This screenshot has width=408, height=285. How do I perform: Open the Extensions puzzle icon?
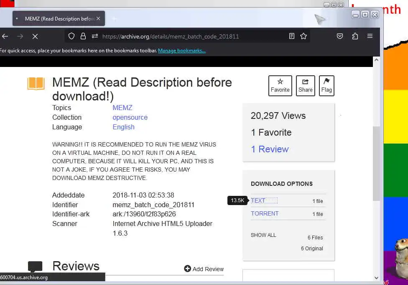(x=355, y=36)
